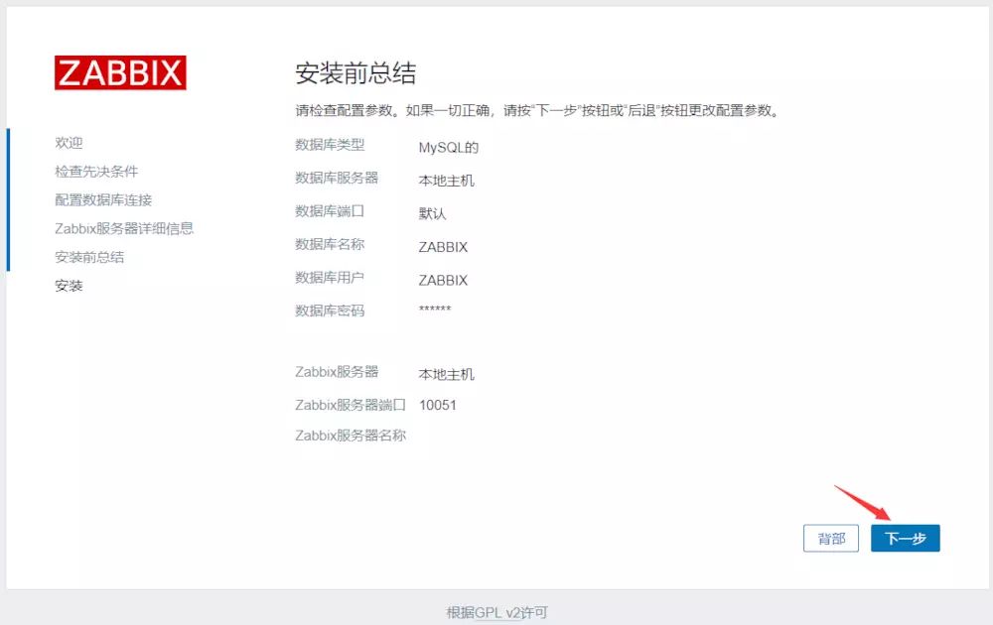This screenshot has width=993, height=625.
Task: Click the masked ****** password value
Action: [x=435, y=309]
